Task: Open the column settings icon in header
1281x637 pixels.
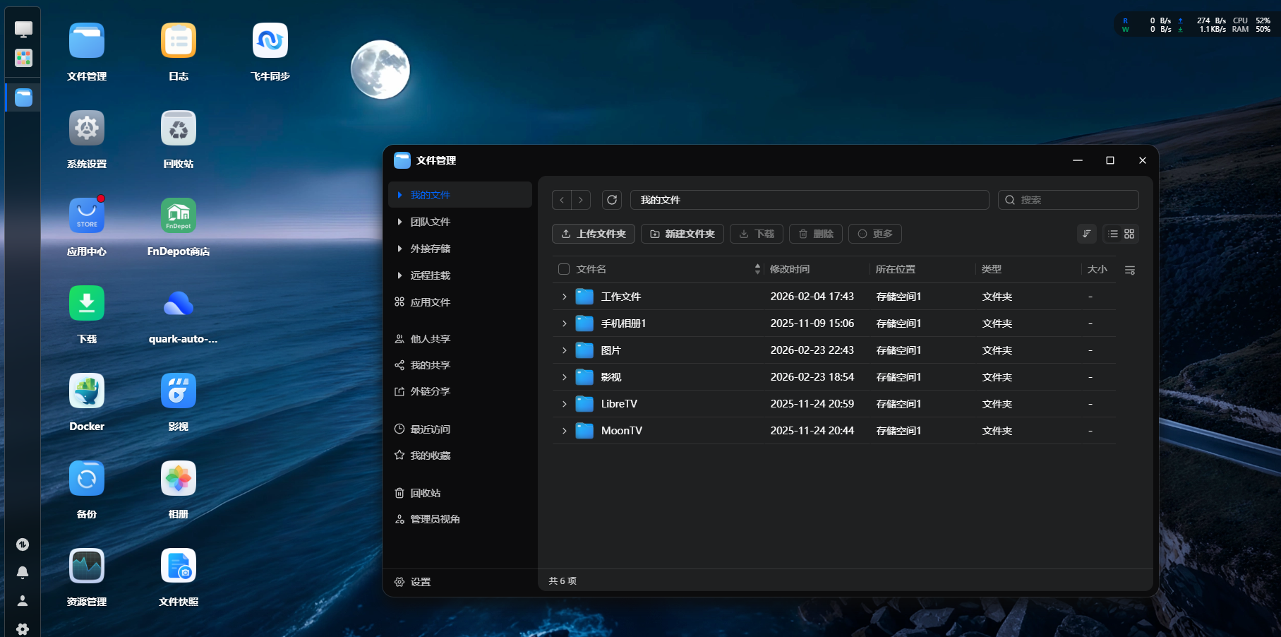Action: point(1129,270)
